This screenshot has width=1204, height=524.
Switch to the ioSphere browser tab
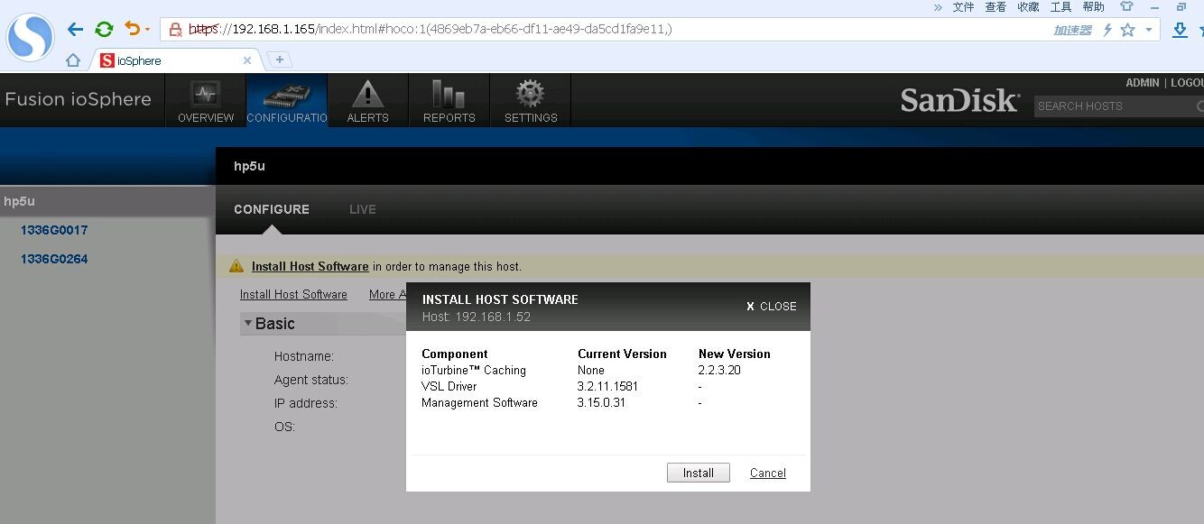[177, 60]
